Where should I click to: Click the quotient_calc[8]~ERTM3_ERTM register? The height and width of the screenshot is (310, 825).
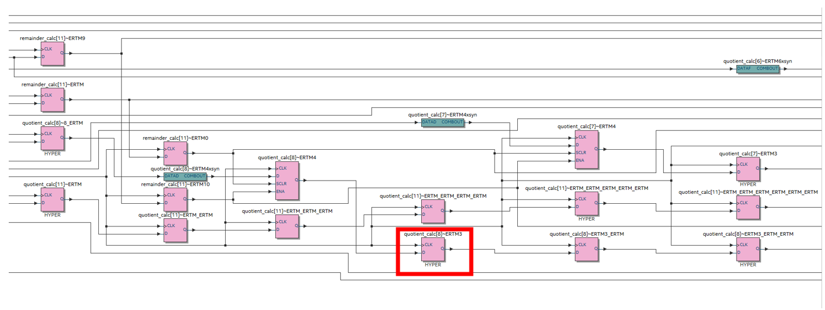coord(586,249)
